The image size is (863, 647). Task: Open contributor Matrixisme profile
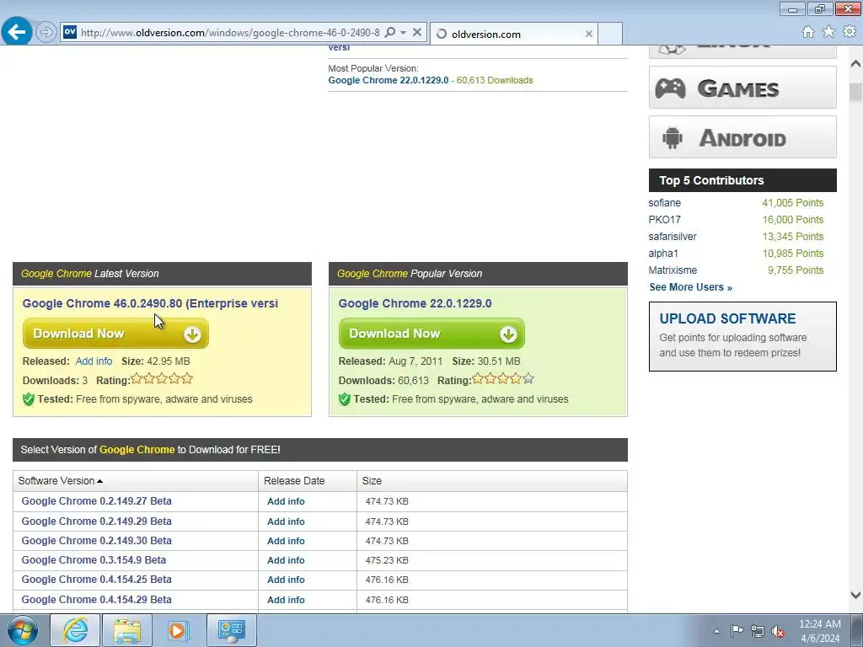pyautogui.click(x=673, y=270)
